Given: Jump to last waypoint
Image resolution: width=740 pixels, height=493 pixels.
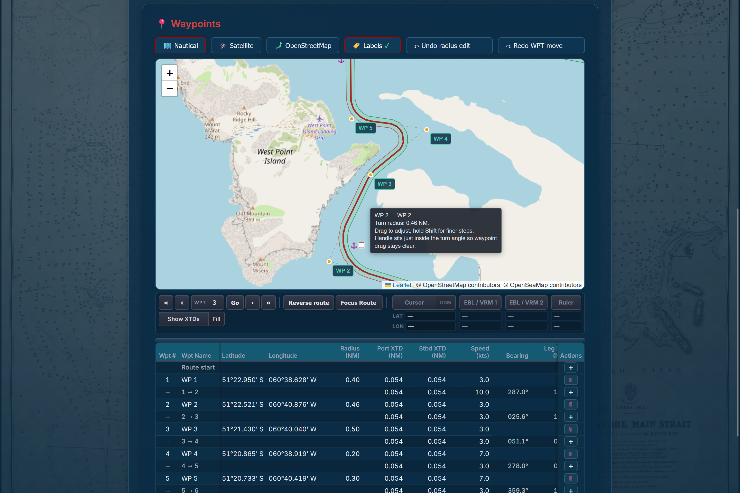Looking at the screenshot, I should point(268,302).
